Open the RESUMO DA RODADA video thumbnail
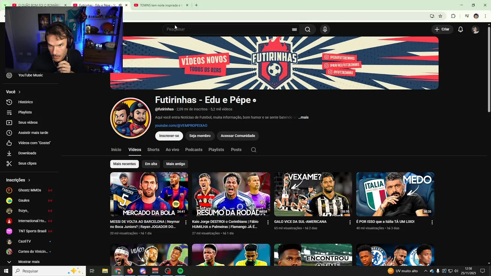 click(231, 194)
